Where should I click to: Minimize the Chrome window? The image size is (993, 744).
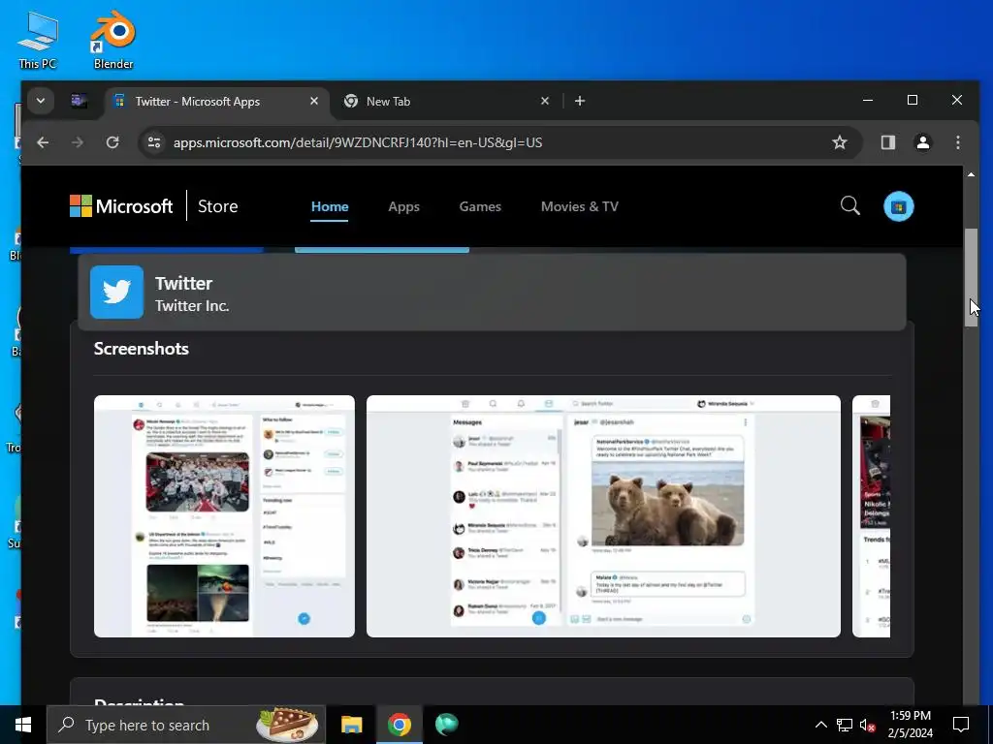(868, 101)
